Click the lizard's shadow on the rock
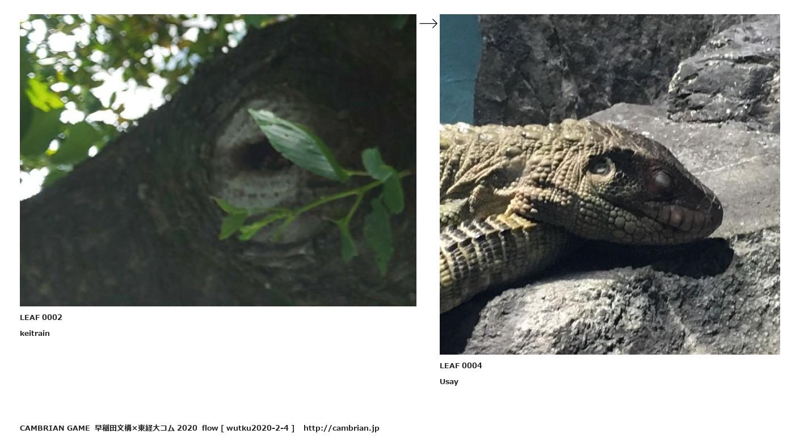This screenshot has width=800, height=442. pos(652,258)
